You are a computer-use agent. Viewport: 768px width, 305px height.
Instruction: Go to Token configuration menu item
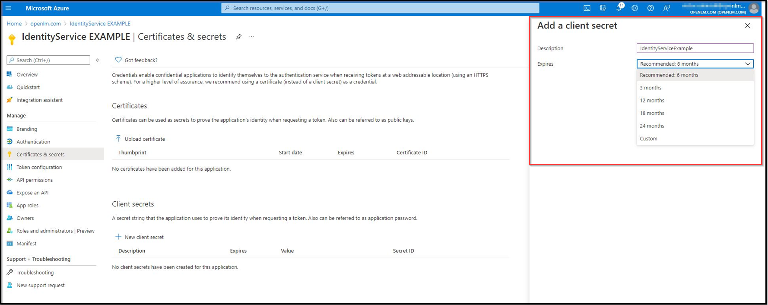(x=39, y=167)
